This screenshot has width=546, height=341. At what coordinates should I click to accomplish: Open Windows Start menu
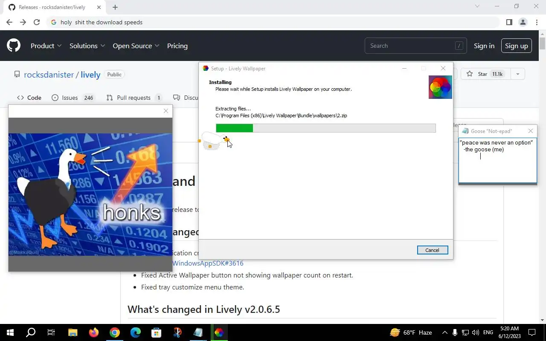[x=10, y=332]
